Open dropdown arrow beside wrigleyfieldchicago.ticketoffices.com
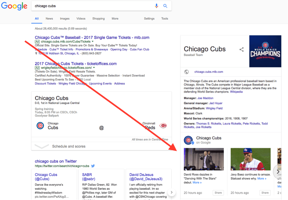The height and width of the screenshot is (200, 288). [x=94, y=68]
